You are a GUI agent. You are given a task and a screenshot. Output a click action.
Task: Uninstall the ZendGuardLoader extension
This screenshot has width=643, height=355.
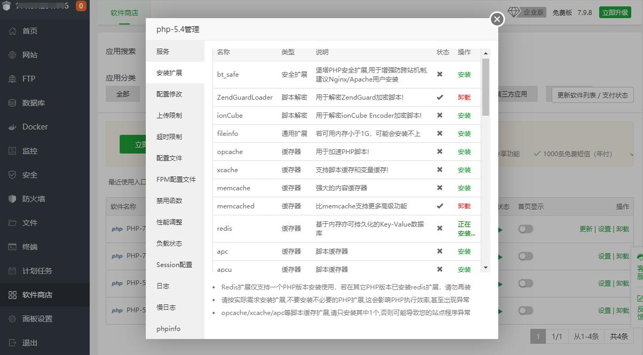[x=464, y=98]
